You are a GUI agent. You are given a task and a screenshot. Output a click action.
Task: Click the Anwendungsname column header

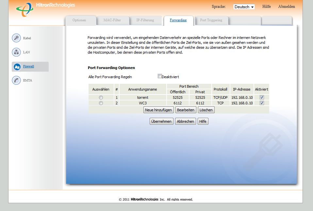point(143,89)
